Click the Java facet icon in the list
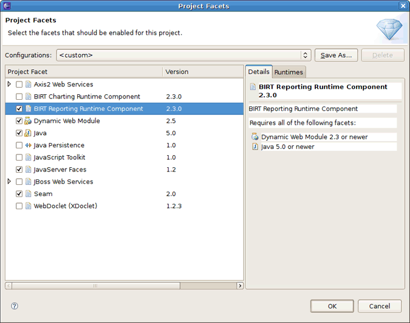The width and height of the screenshot is (410, 323). point(28,133)
